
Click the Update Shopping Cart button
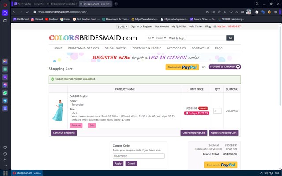pos(224,133)
